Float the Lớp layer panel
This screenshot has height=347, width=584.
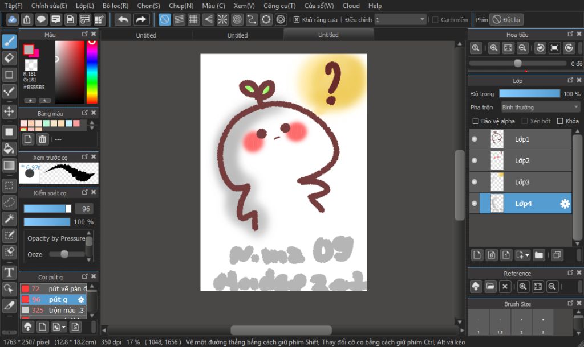pyautogui.click(x=570, y=80)
